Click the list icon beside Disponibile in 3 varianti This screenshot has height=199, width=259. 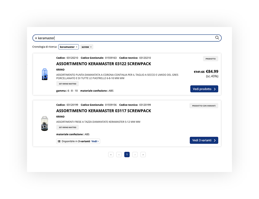[x=59, y=141]
